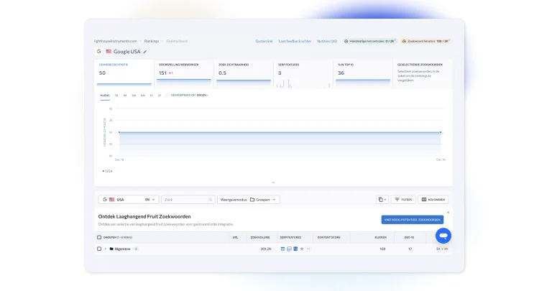
Task: Open the Kolommen columns button
Action: (433, 200)
